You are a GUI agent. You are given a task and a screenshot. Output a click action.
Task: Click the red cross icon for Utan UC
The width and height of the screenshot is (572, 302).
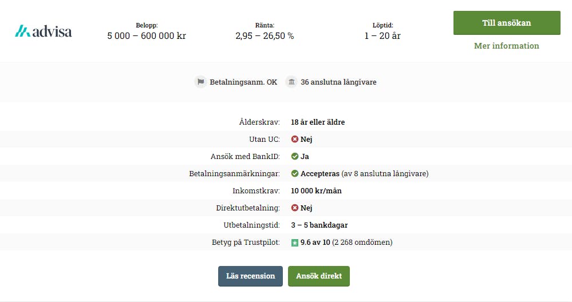[x=295, y=139]
